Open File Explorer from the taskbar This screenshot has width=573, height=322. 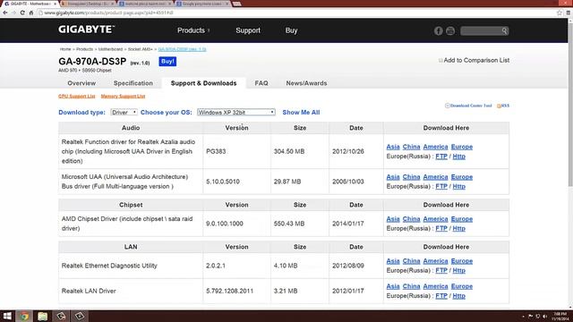tap(42, 316)
